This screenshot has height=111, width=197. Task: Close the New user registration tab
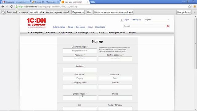coord(87,2)
